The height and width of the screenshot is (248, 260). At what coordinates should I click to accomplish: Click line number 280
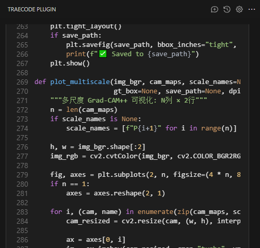click(x=22, y=184)
